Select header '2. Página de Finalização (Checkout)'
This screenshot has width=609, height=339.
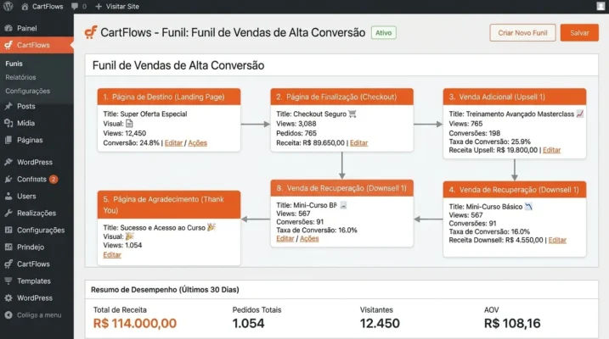(341, 97)
